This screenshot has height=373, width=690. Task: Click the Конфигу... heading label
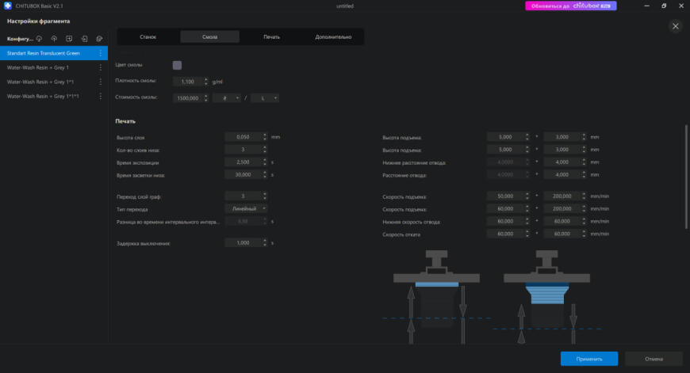click(20, 39)
